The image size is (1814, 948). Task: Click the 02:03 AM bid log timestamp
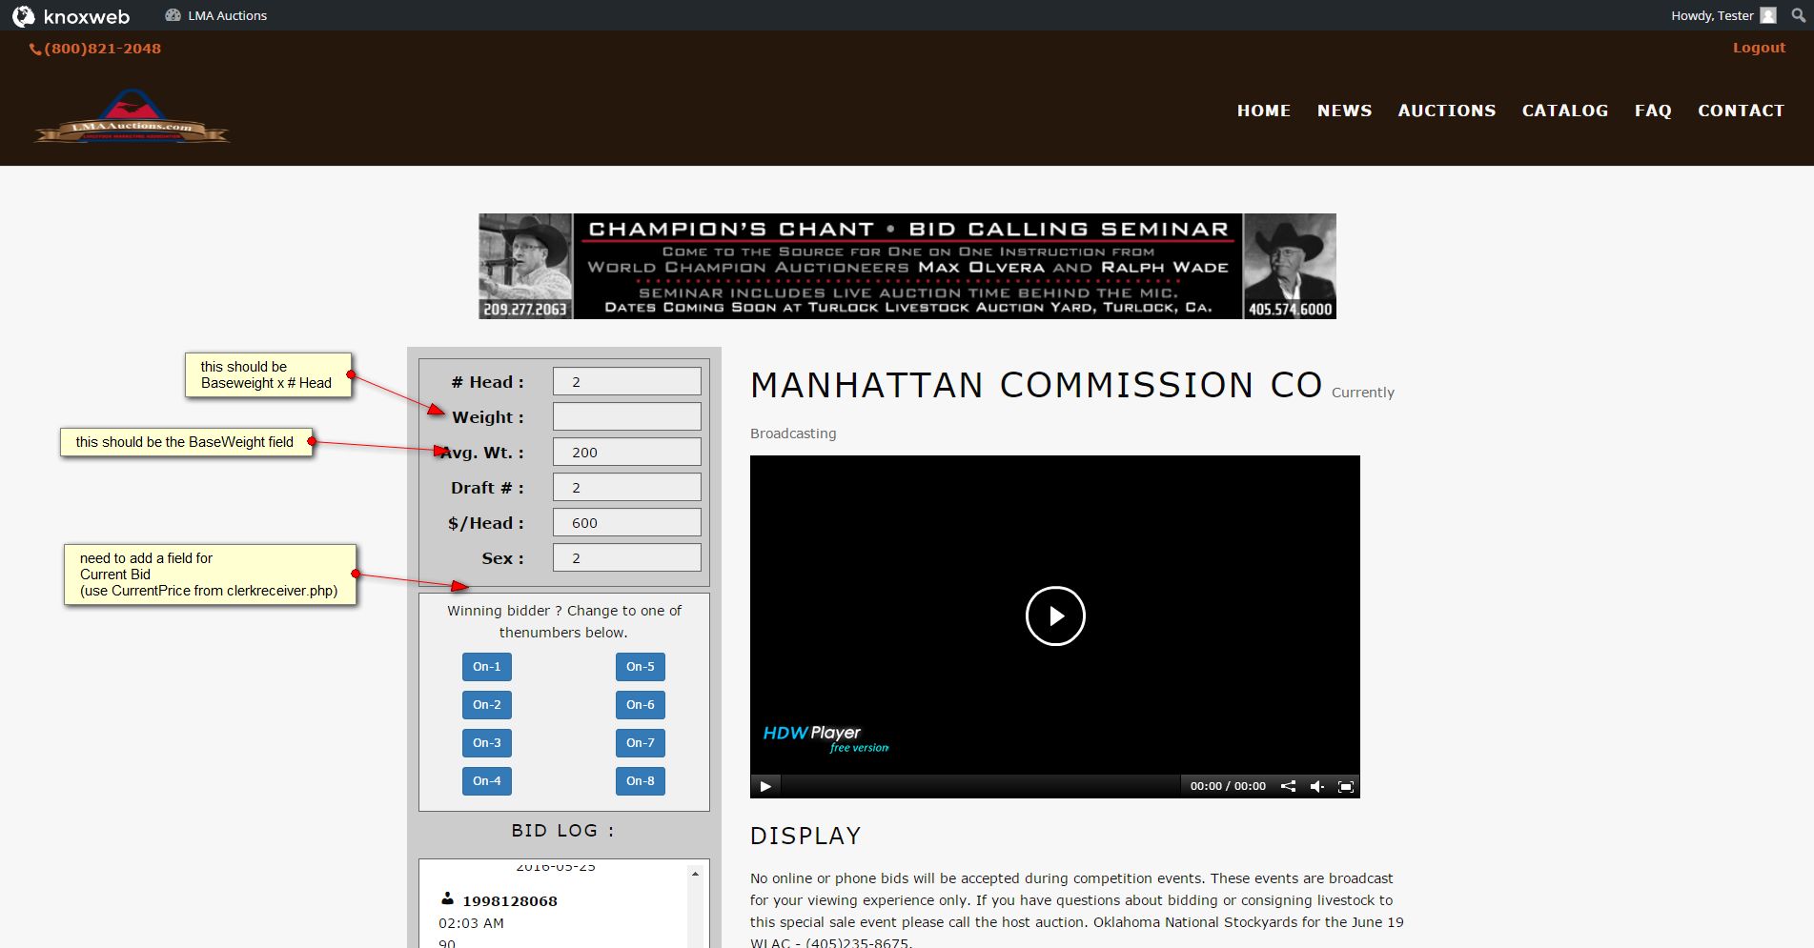point(471,923)
